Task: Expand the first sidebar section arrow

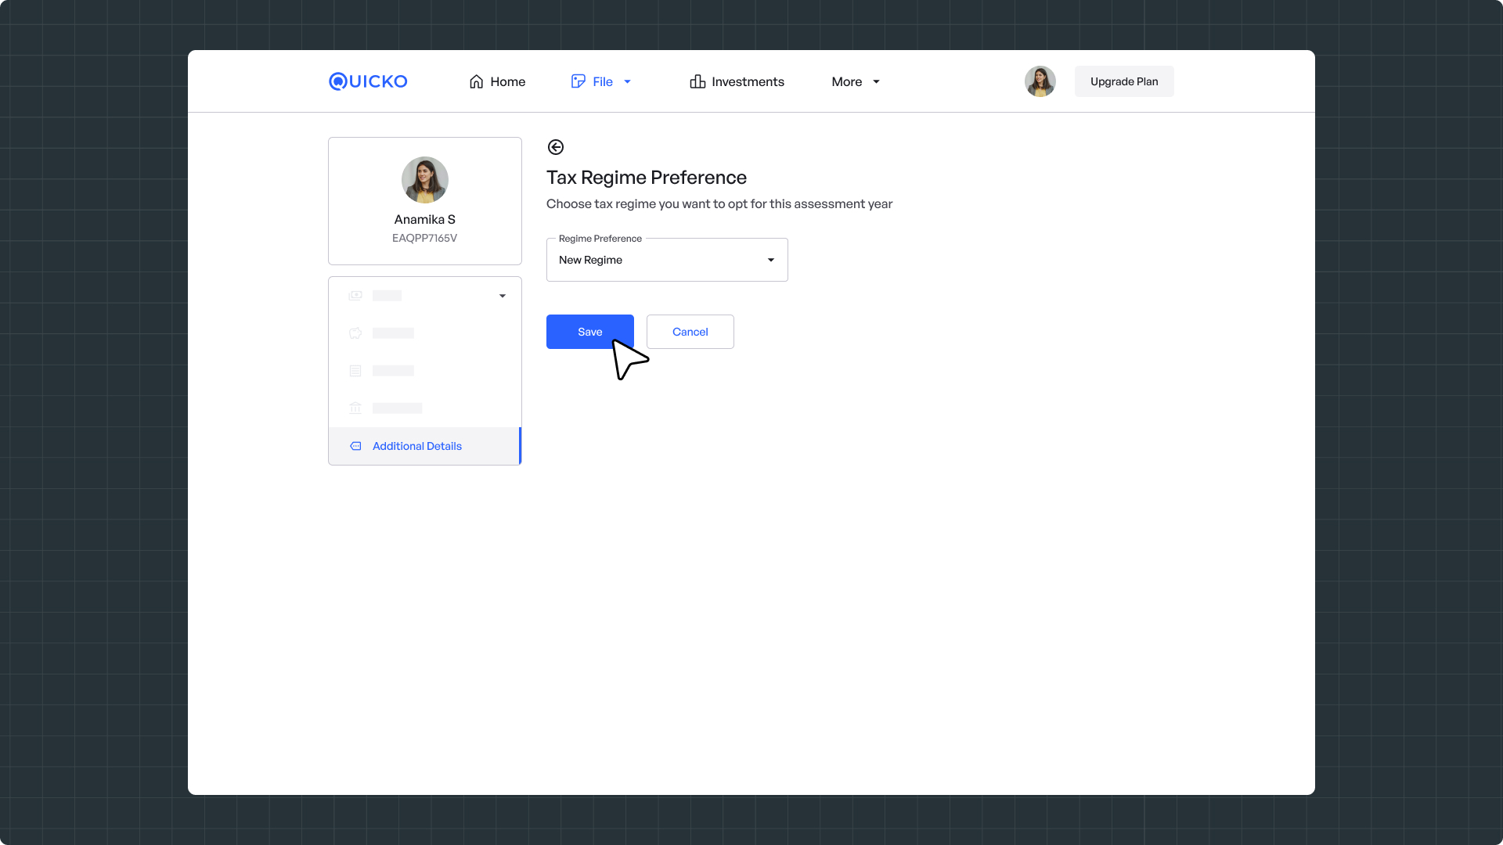Action: pos(503,296)
